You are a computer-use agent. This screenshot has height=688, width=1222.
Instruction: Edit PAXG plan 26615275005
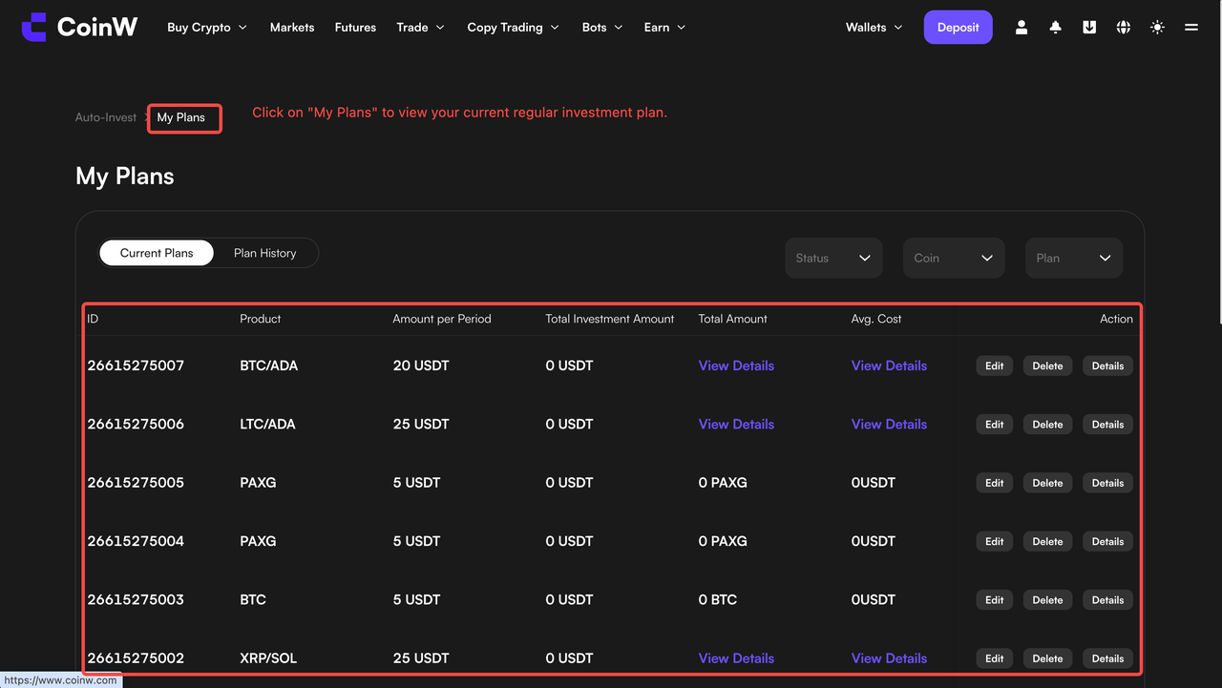coord(995,483)
